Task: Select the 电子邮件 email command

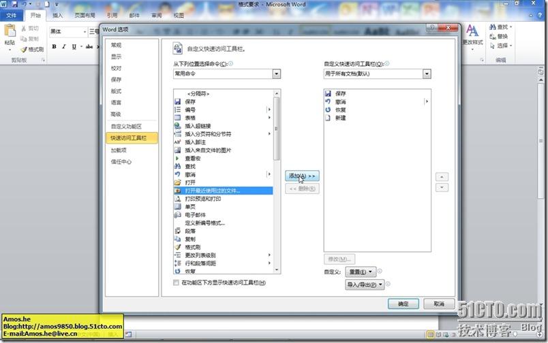Action: coord(223,214)
